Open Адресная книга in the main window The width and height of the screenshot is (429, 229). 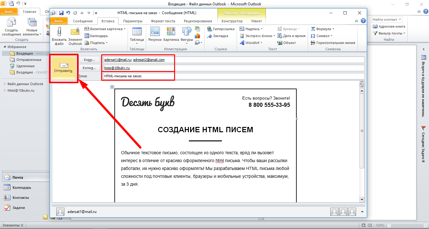pos(389,26)
